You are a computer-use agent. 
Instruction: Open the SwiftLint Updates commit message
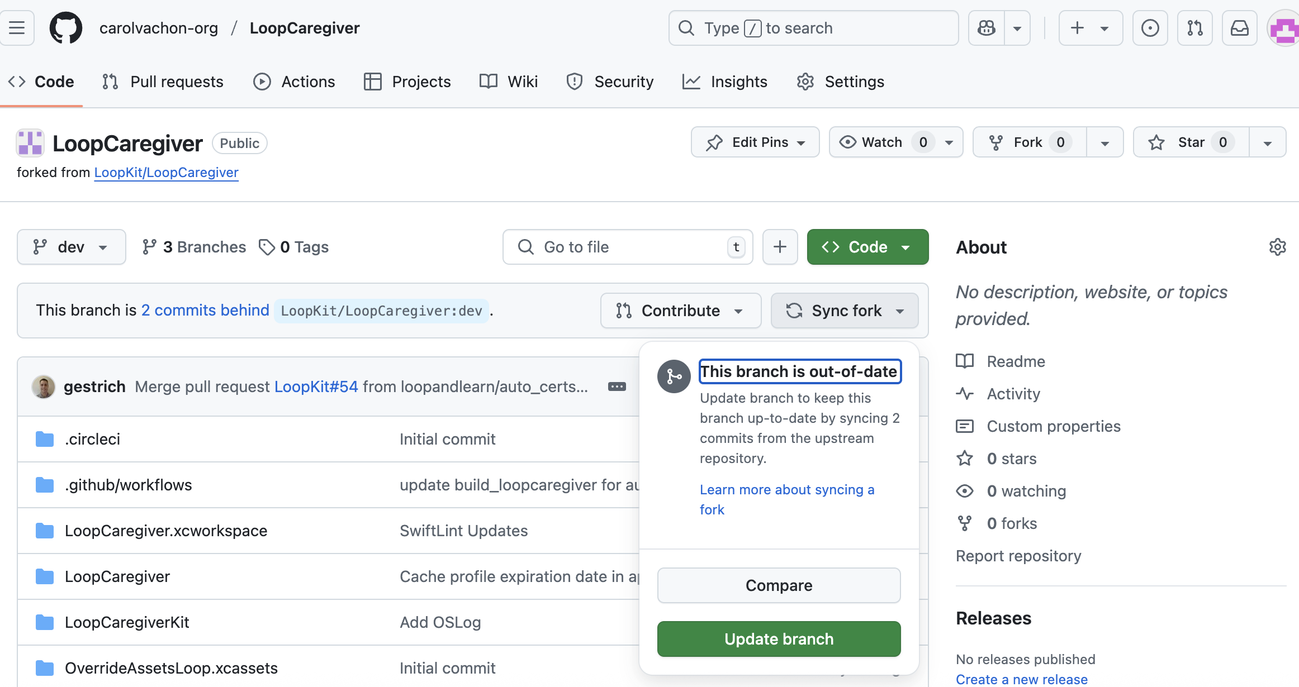click(x=463, y=531)
